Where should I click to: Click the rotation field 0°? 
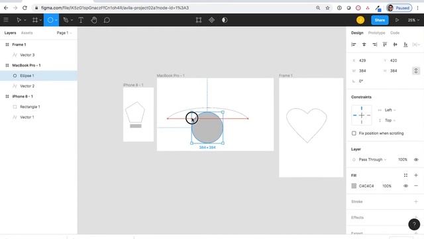click(x=361, y=81)
